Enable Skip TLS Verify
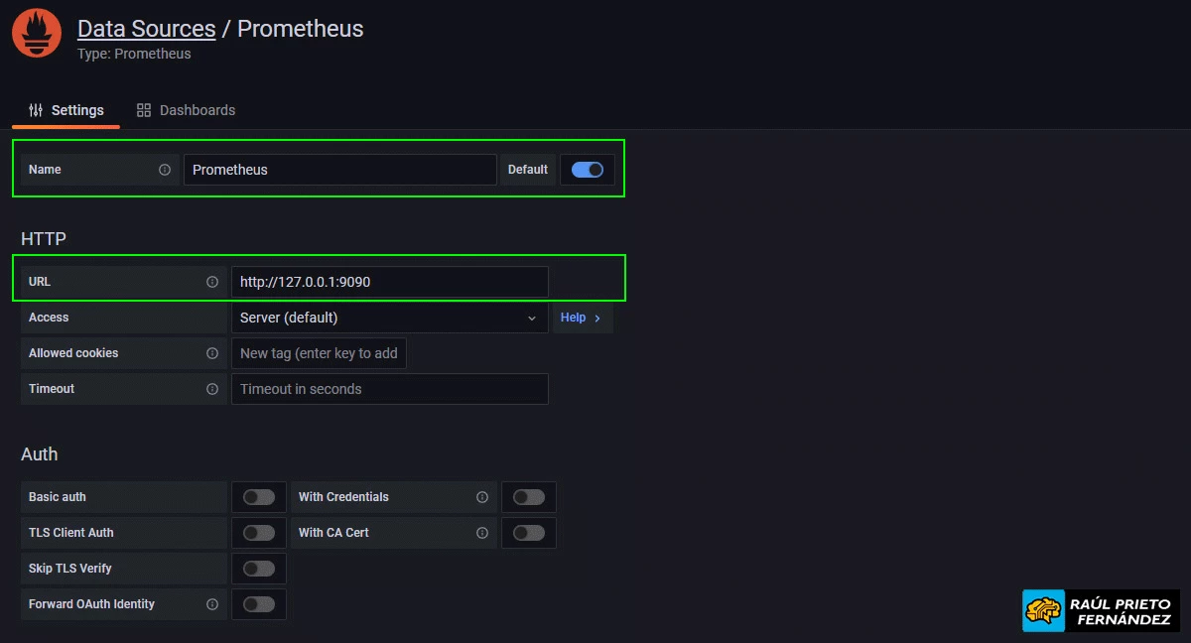The height and width of the screenshot is (643, 1191). click(258, 569)
